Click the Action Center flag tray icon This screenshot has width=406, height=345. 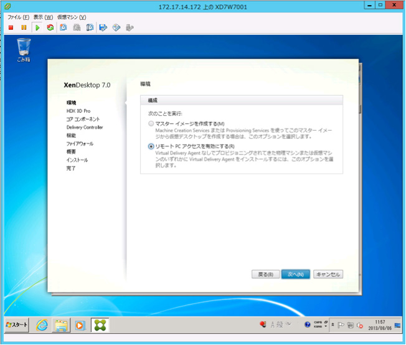tap(341, 325)
